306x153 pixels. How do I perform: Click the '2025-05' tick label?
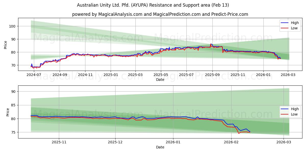pos(161,75)
